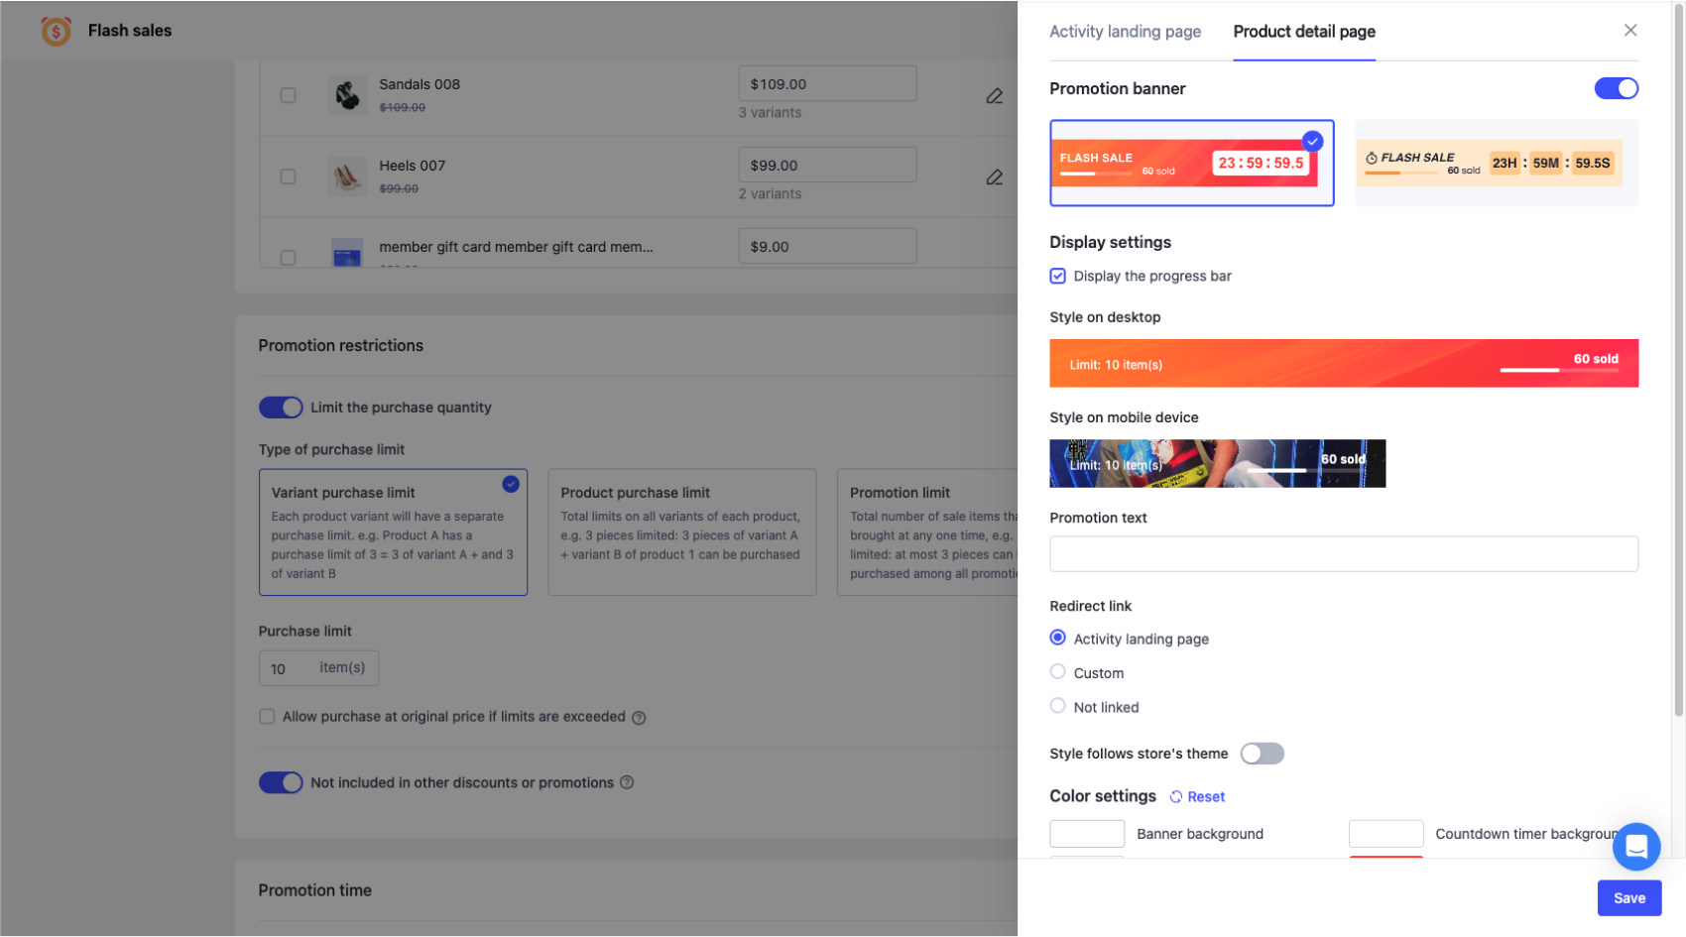Open the Banner background color swatch
Image resolution: width=1686 pixels, height=937 pixels.
(1087, 834)
